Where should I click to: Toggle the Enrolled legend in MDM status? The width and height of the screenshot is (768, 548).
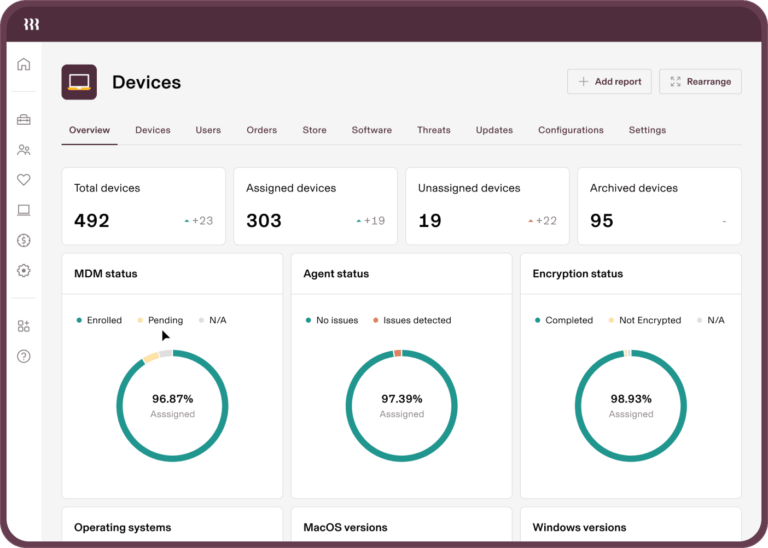click(99, 320)
